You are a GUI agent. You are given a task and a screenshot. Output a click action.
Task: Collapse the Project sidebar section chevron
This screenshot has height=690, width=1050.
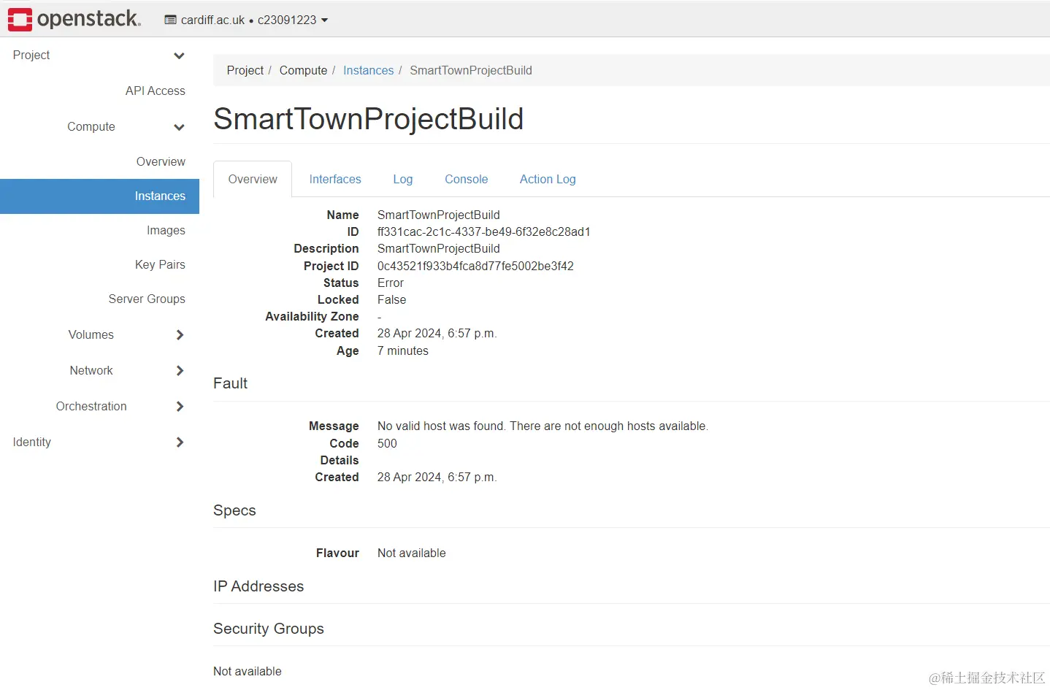coord(179,55)
